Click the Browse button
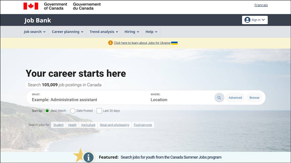The image size is (291, 163). click(254, 98)
